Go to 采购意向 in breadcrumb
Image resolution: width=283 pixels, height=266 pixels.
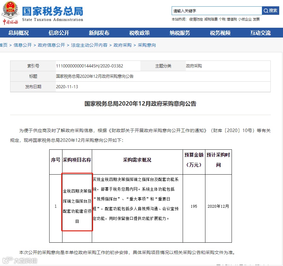point(147,45)
